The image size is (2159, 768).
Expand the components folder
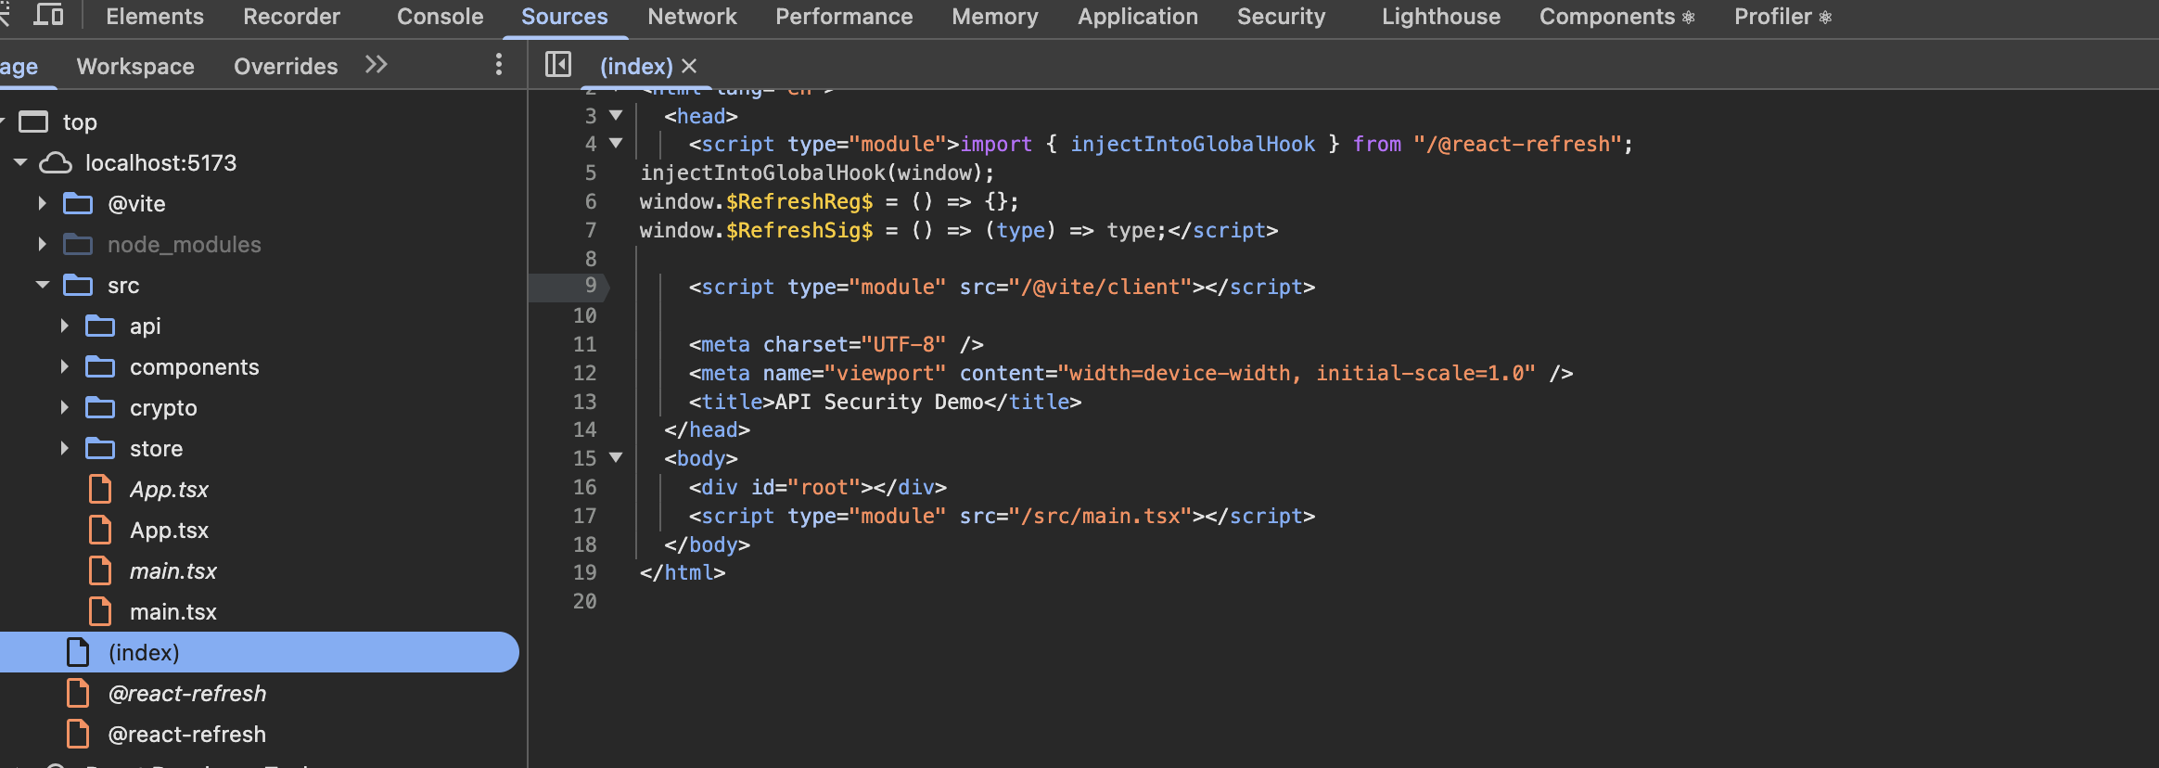[64, 366]
